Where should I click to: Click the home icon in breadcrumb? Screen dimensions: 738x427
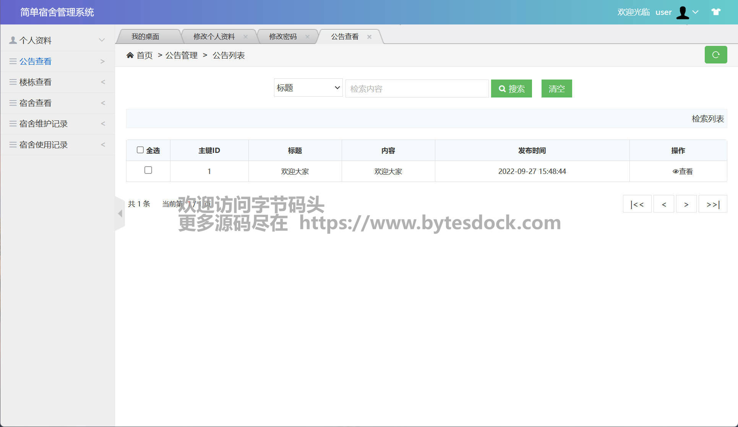[130, 55]
